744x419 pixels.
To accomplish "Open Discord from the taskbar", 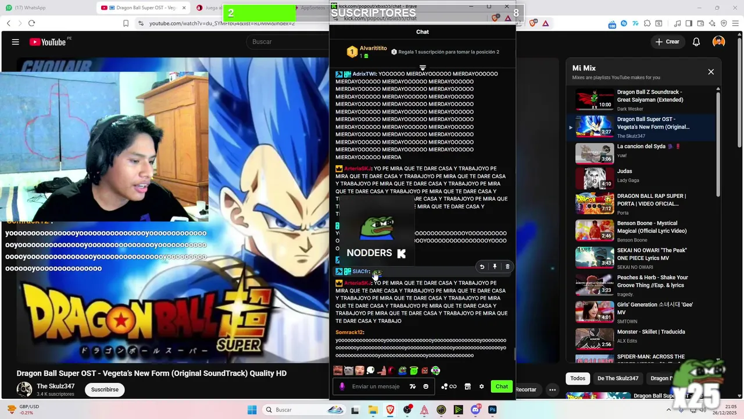I will point(475,410).
